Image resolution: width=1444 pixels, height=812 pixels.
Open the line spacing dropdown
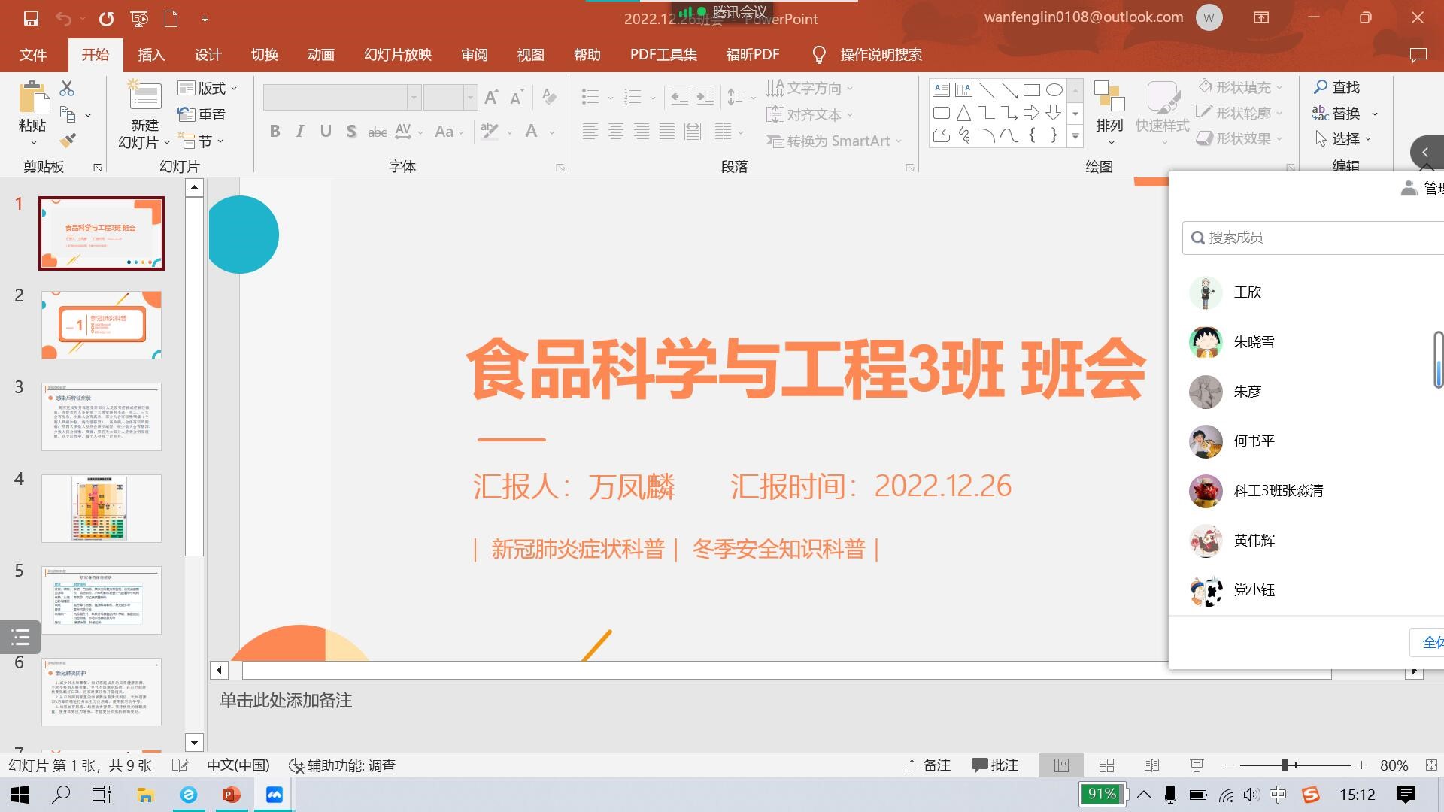(754, 97)
